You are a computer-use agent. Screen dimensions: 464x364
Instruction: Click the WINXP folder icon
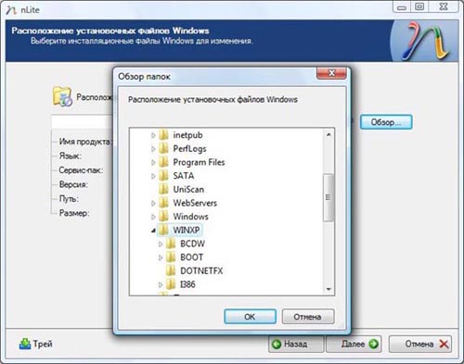pyautogui.click(x=163, y=230)
